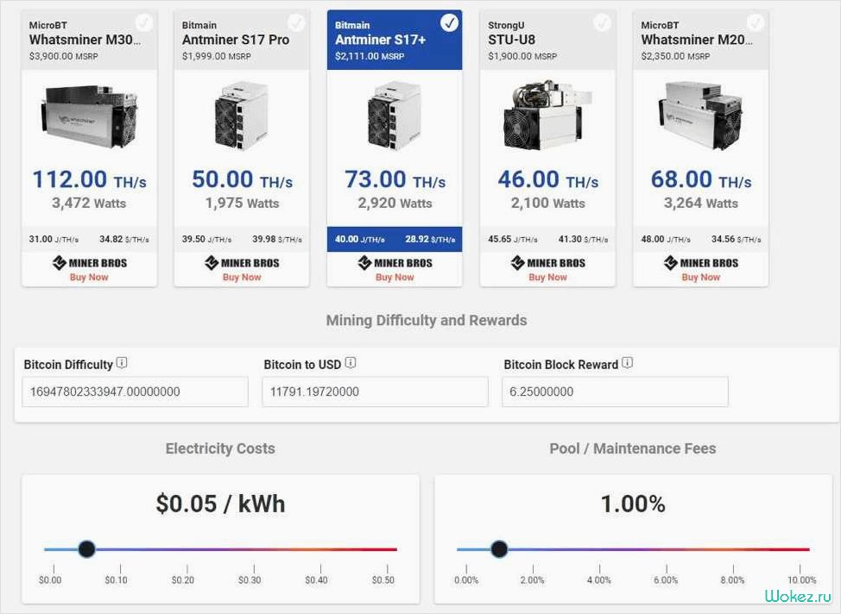Click the STU-U8 miner image

547,116
